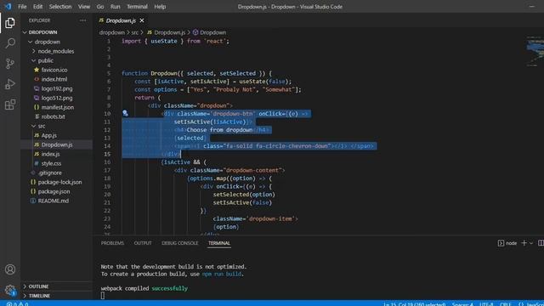The height and width of the screenshot is (306, 544).
Task: Click the terminal cursor prompt line
Action: click(103, 296)
